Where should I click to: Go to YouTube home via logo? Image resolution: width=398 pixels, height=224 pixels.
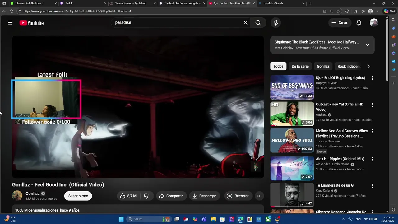point(31,23)
